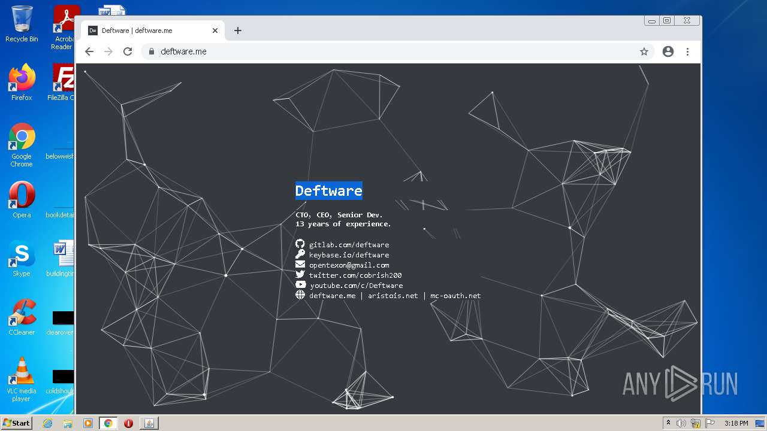767x431 pixels.
Task: Click the '13 years of experience.' text
Action: (x=343, y=224)
